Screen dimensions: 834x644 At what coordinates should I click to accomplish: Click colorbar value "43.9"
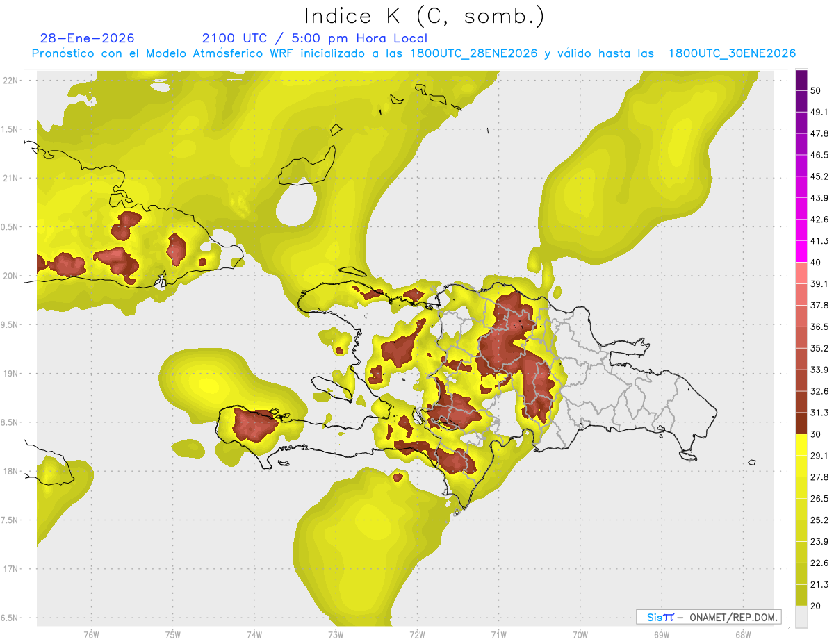[819, 198]
